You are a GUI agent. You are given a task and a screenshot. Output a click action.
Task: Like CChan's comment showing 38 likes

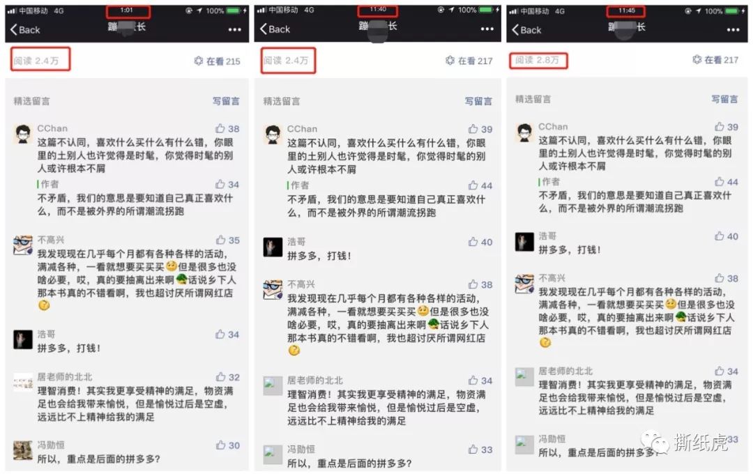(x=220, y=129)
